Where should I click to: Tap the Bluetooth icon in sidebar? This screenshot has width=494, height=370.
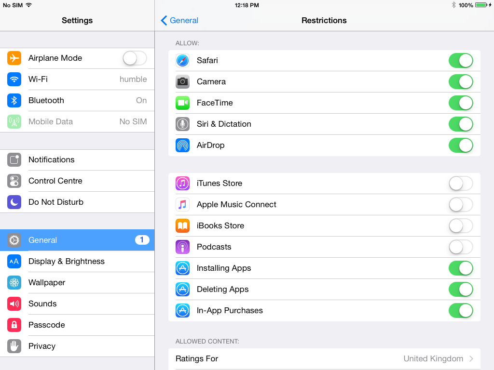14,100
